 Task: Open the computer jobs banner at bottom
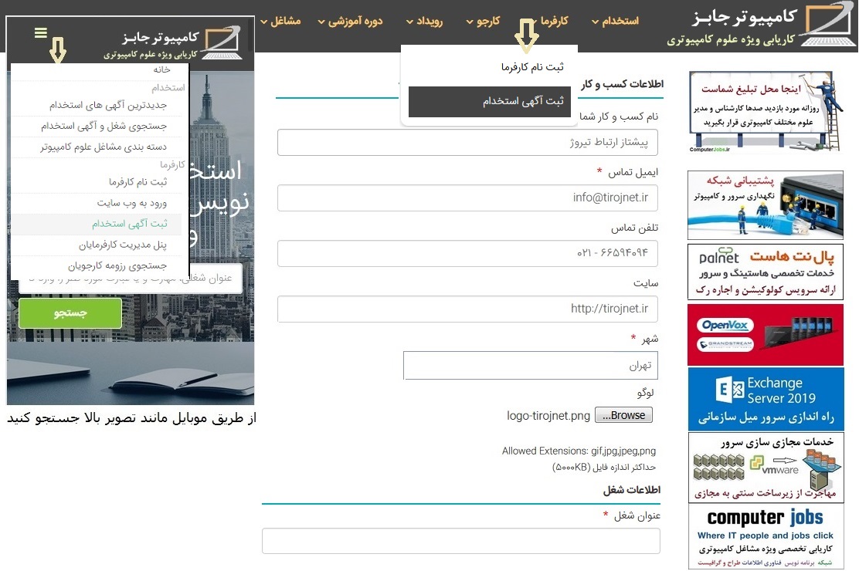click(x=766, y=537)
